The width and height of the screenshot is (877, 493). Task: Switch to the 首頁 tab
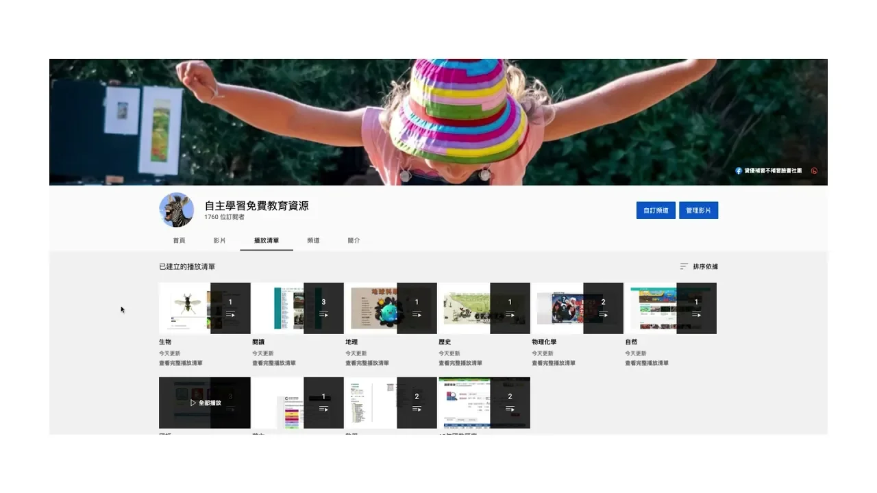(x=179, y=240)
